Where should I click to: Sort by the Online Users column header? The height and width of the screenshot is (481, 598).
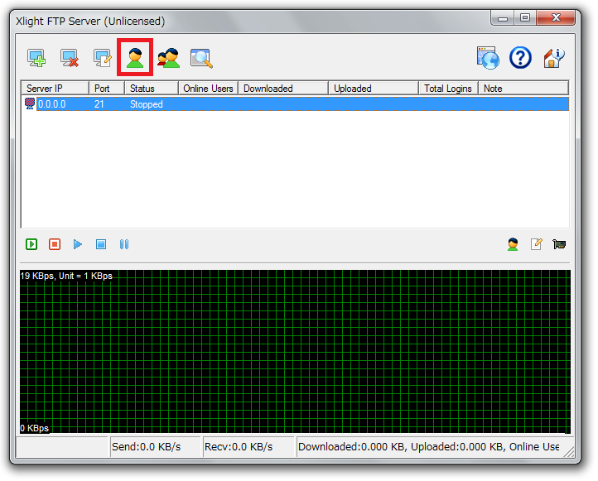pos(208,89)
